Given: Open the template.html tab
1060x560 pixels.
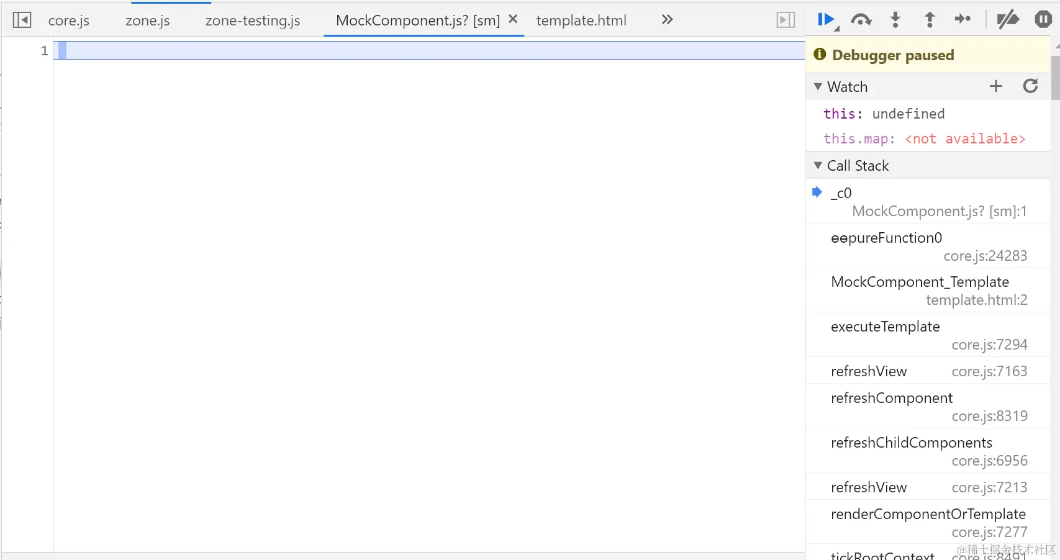Looking at the screenshot, I should 581,20.
